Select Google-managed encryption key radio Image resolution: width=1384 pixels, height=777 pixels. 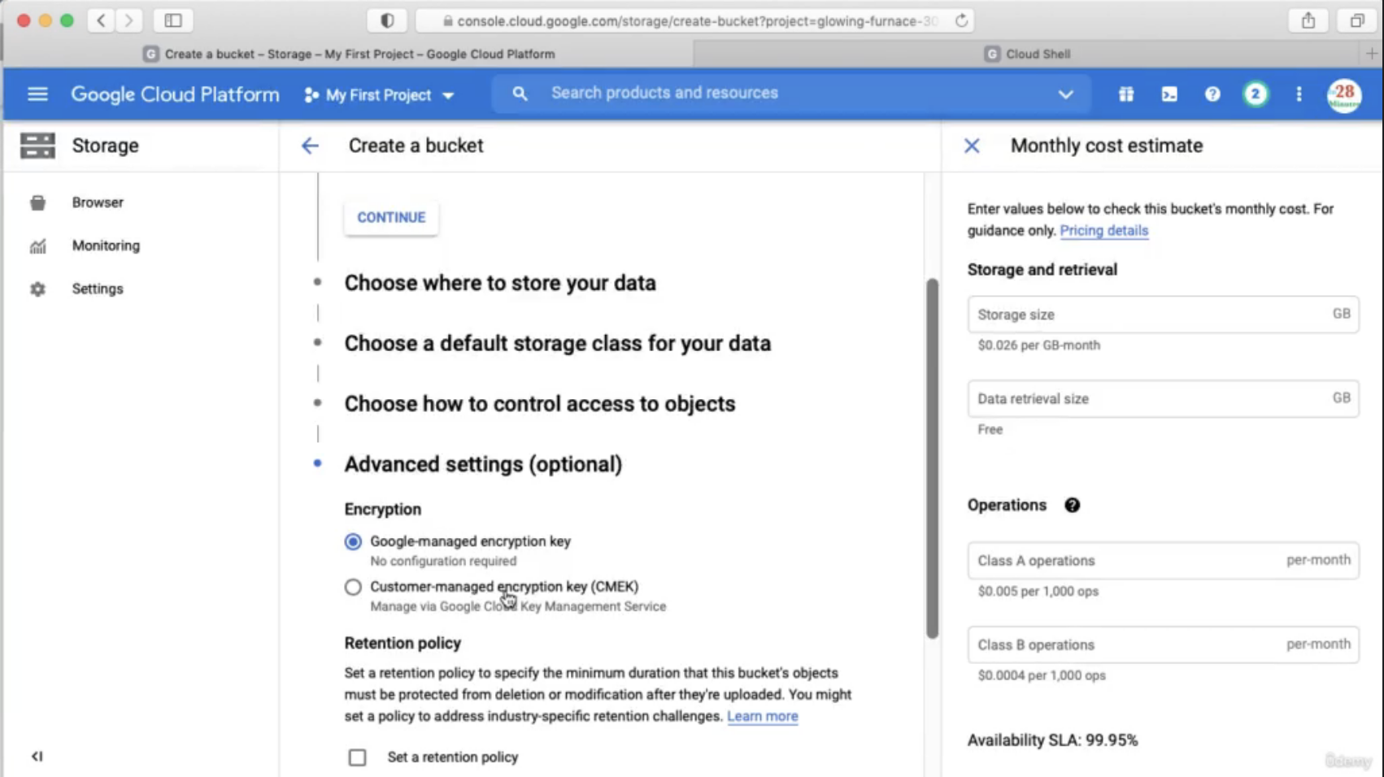[353, 541]
